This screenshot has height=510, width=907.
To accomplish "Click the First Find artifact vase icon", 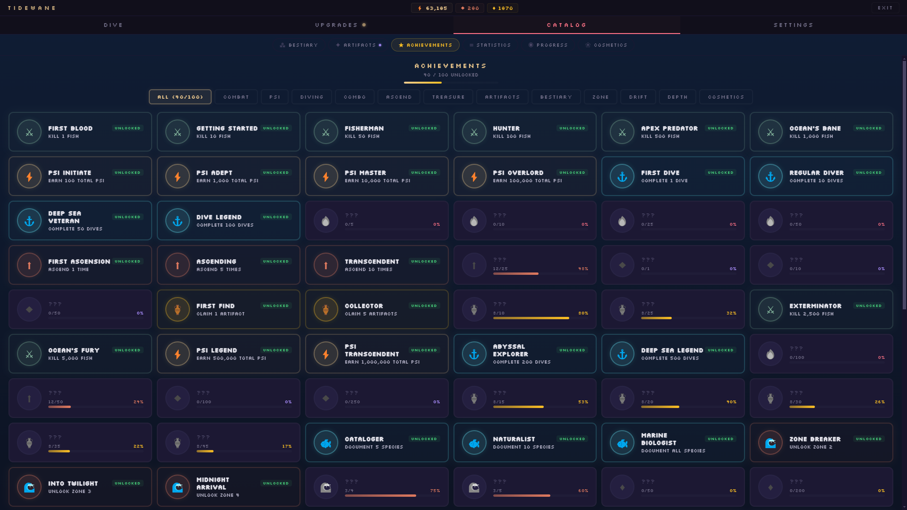I will 178,310.
